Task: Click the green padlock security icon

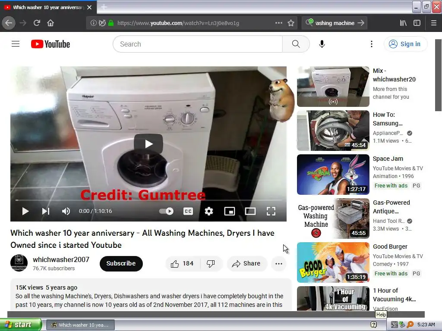Action: [111, 23]
